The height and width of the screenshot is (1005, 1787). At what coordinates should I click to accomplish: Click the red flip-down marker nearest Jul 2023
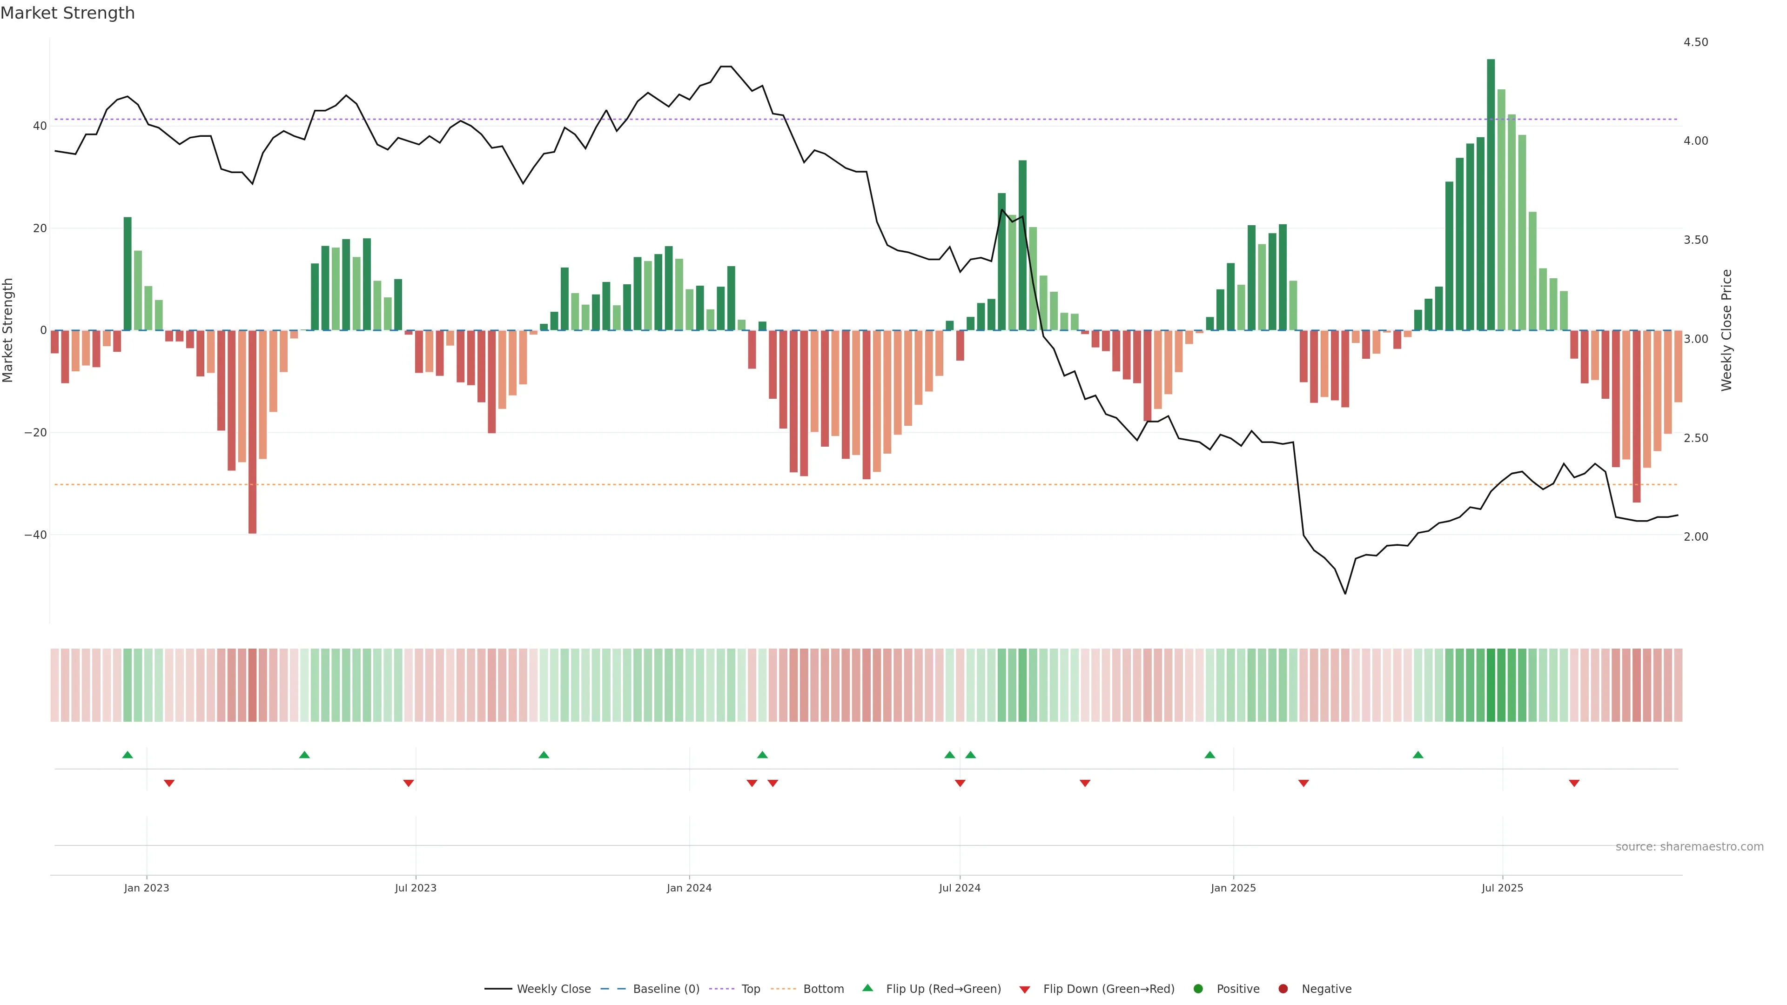coord(409,783)
